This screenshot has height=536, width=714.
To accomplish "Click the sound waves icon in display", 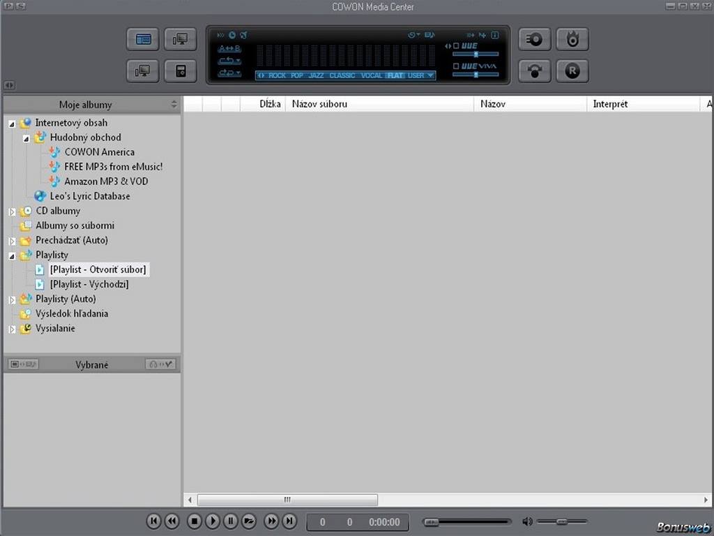I will tap(221, 35).
